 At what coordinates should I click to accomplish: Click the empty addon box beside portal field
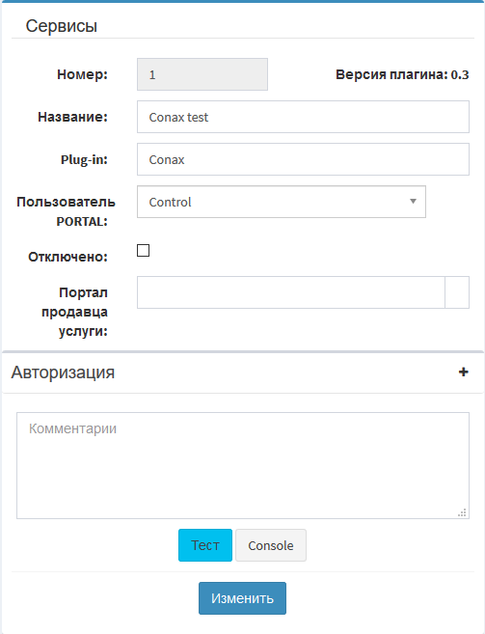tap(457, 292)
